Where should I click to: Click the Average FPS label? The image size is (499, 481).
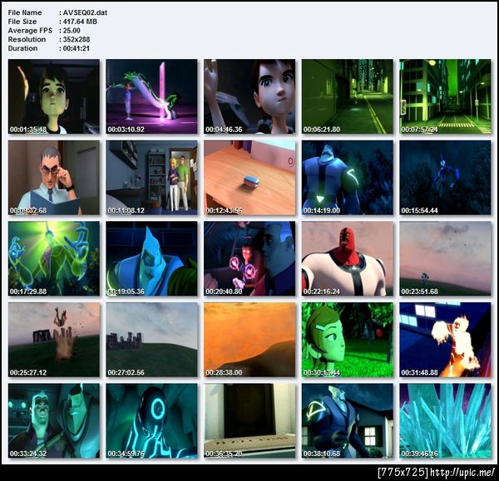coord(30,31)
